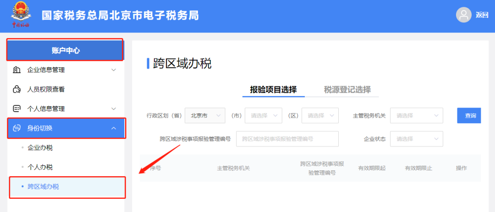This screenshot has width=495, height=212.
Task: Click the 操作 column header
Action: pos(461,169)
